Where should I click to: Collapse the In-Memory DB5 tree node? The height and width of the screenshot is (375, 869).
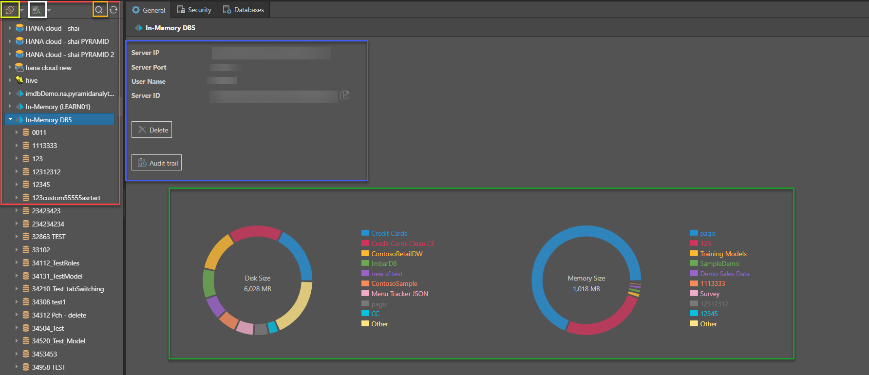click(x=10, y=119)
